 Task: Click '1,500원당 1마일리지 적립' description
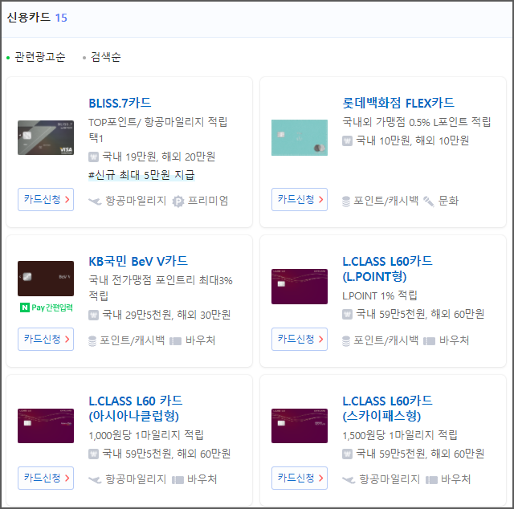click(x=400, y=435)
